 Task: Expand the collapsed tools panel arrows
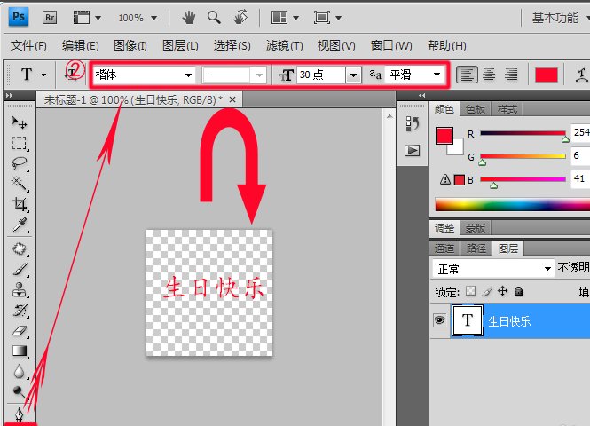click(10, 96)
